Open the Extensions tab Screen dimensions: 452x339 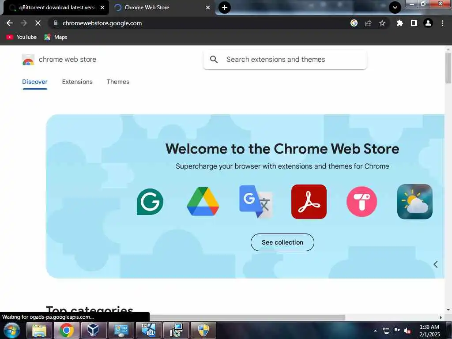77,82
